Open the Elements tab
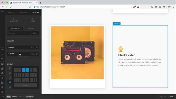Image resolution: width=176 pixels, height=99 pixels. click(x=23, y=12)
